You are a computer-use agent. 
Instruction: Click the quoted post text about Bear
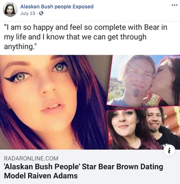coord(86,37)
